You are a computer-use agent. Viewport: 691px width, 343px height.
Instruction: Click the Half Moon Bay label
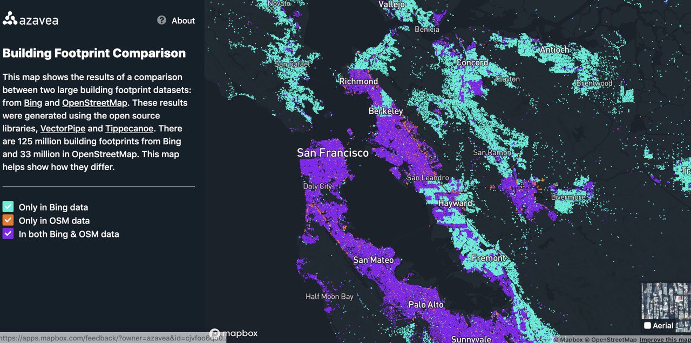[x=329, y=297]
